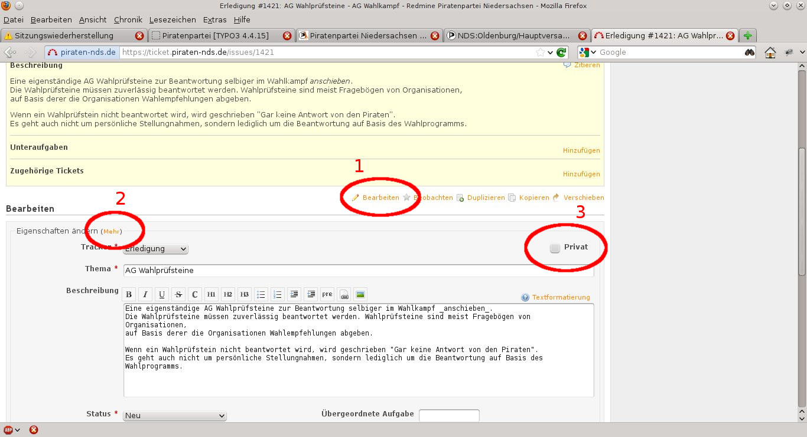
Task: Open the Lesezeichen menu
Action: coord(173,19)
